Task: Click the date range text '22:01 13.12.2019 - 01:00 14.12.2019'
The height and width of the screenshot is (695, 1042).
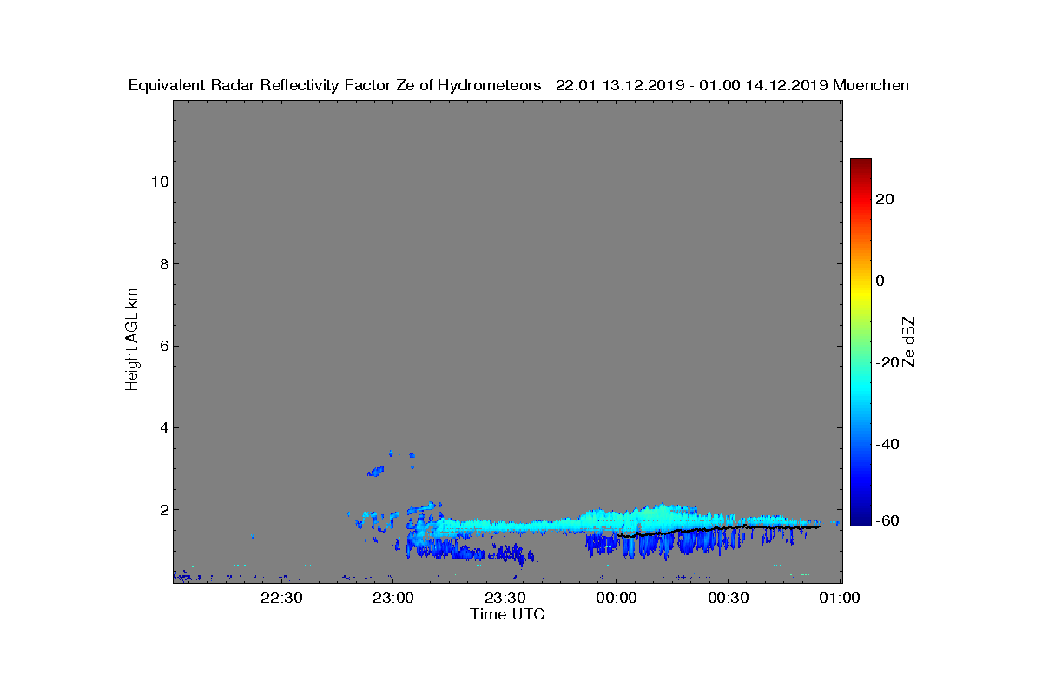Action: [x=691, y=85]
